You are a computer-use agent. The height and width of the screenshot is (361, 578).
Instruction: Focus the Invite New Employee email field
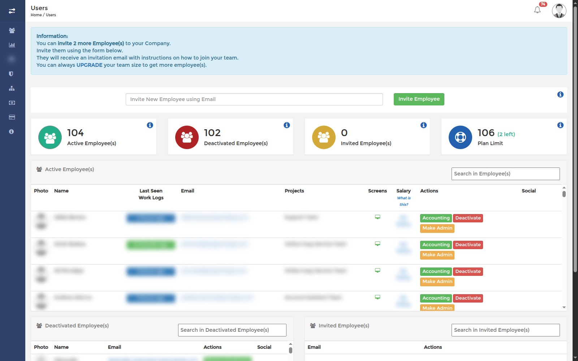pos(254,99)
